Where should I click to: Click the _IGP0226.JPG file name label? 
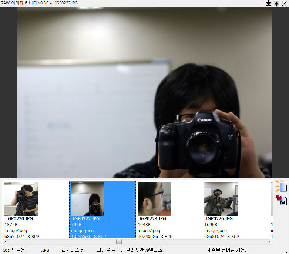point(218,219)
